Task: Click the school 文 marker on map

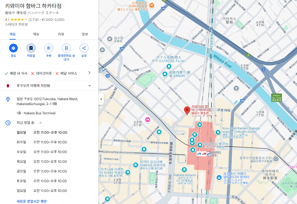Action: [236, 88]
